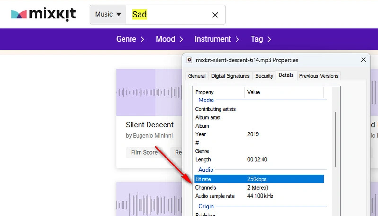Select the Contributing artists row

coord(259,109)
